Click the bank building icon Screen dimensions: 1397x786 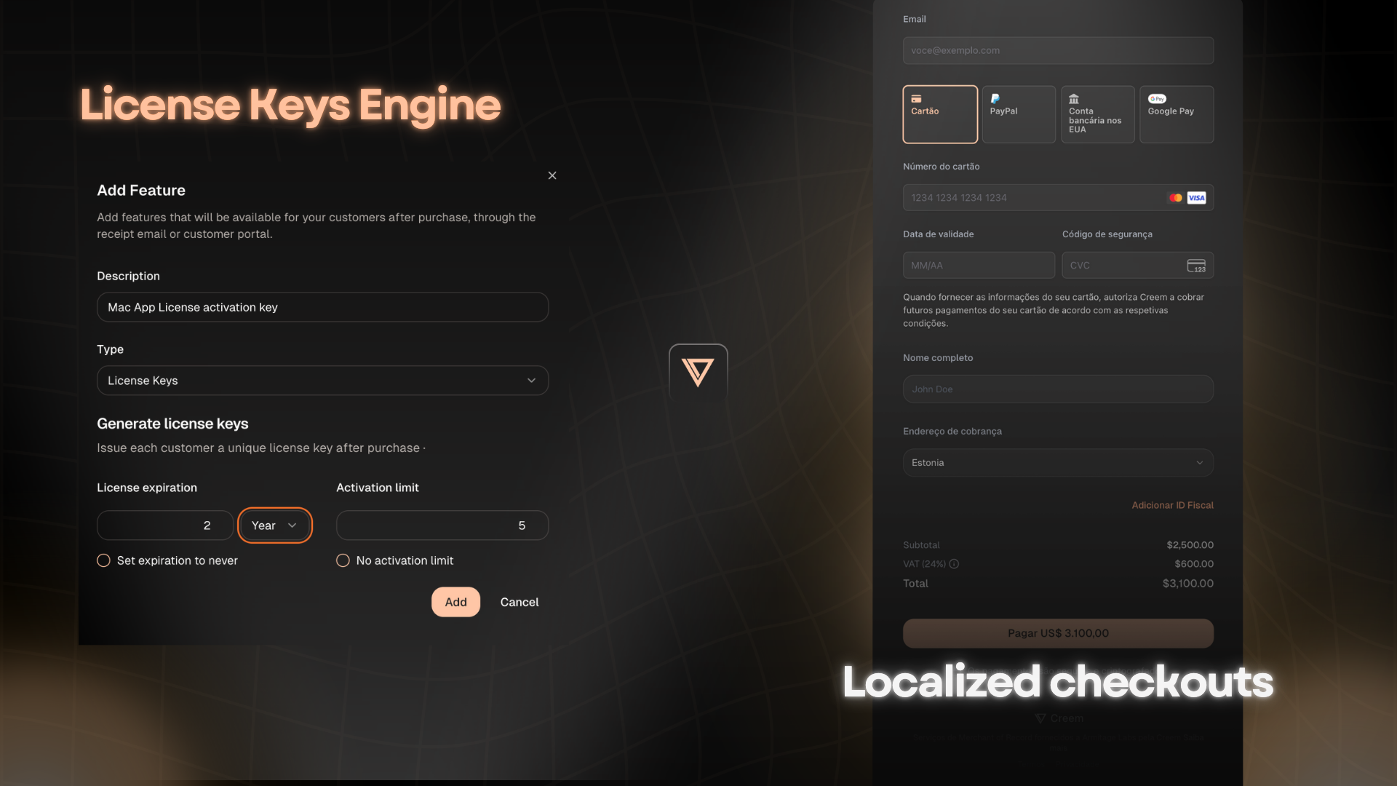(x=1074, y=99)
